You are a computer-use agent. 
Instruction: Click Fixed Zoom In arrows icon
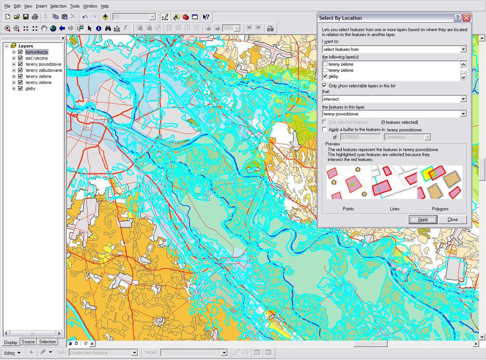[x=26, y=28]
